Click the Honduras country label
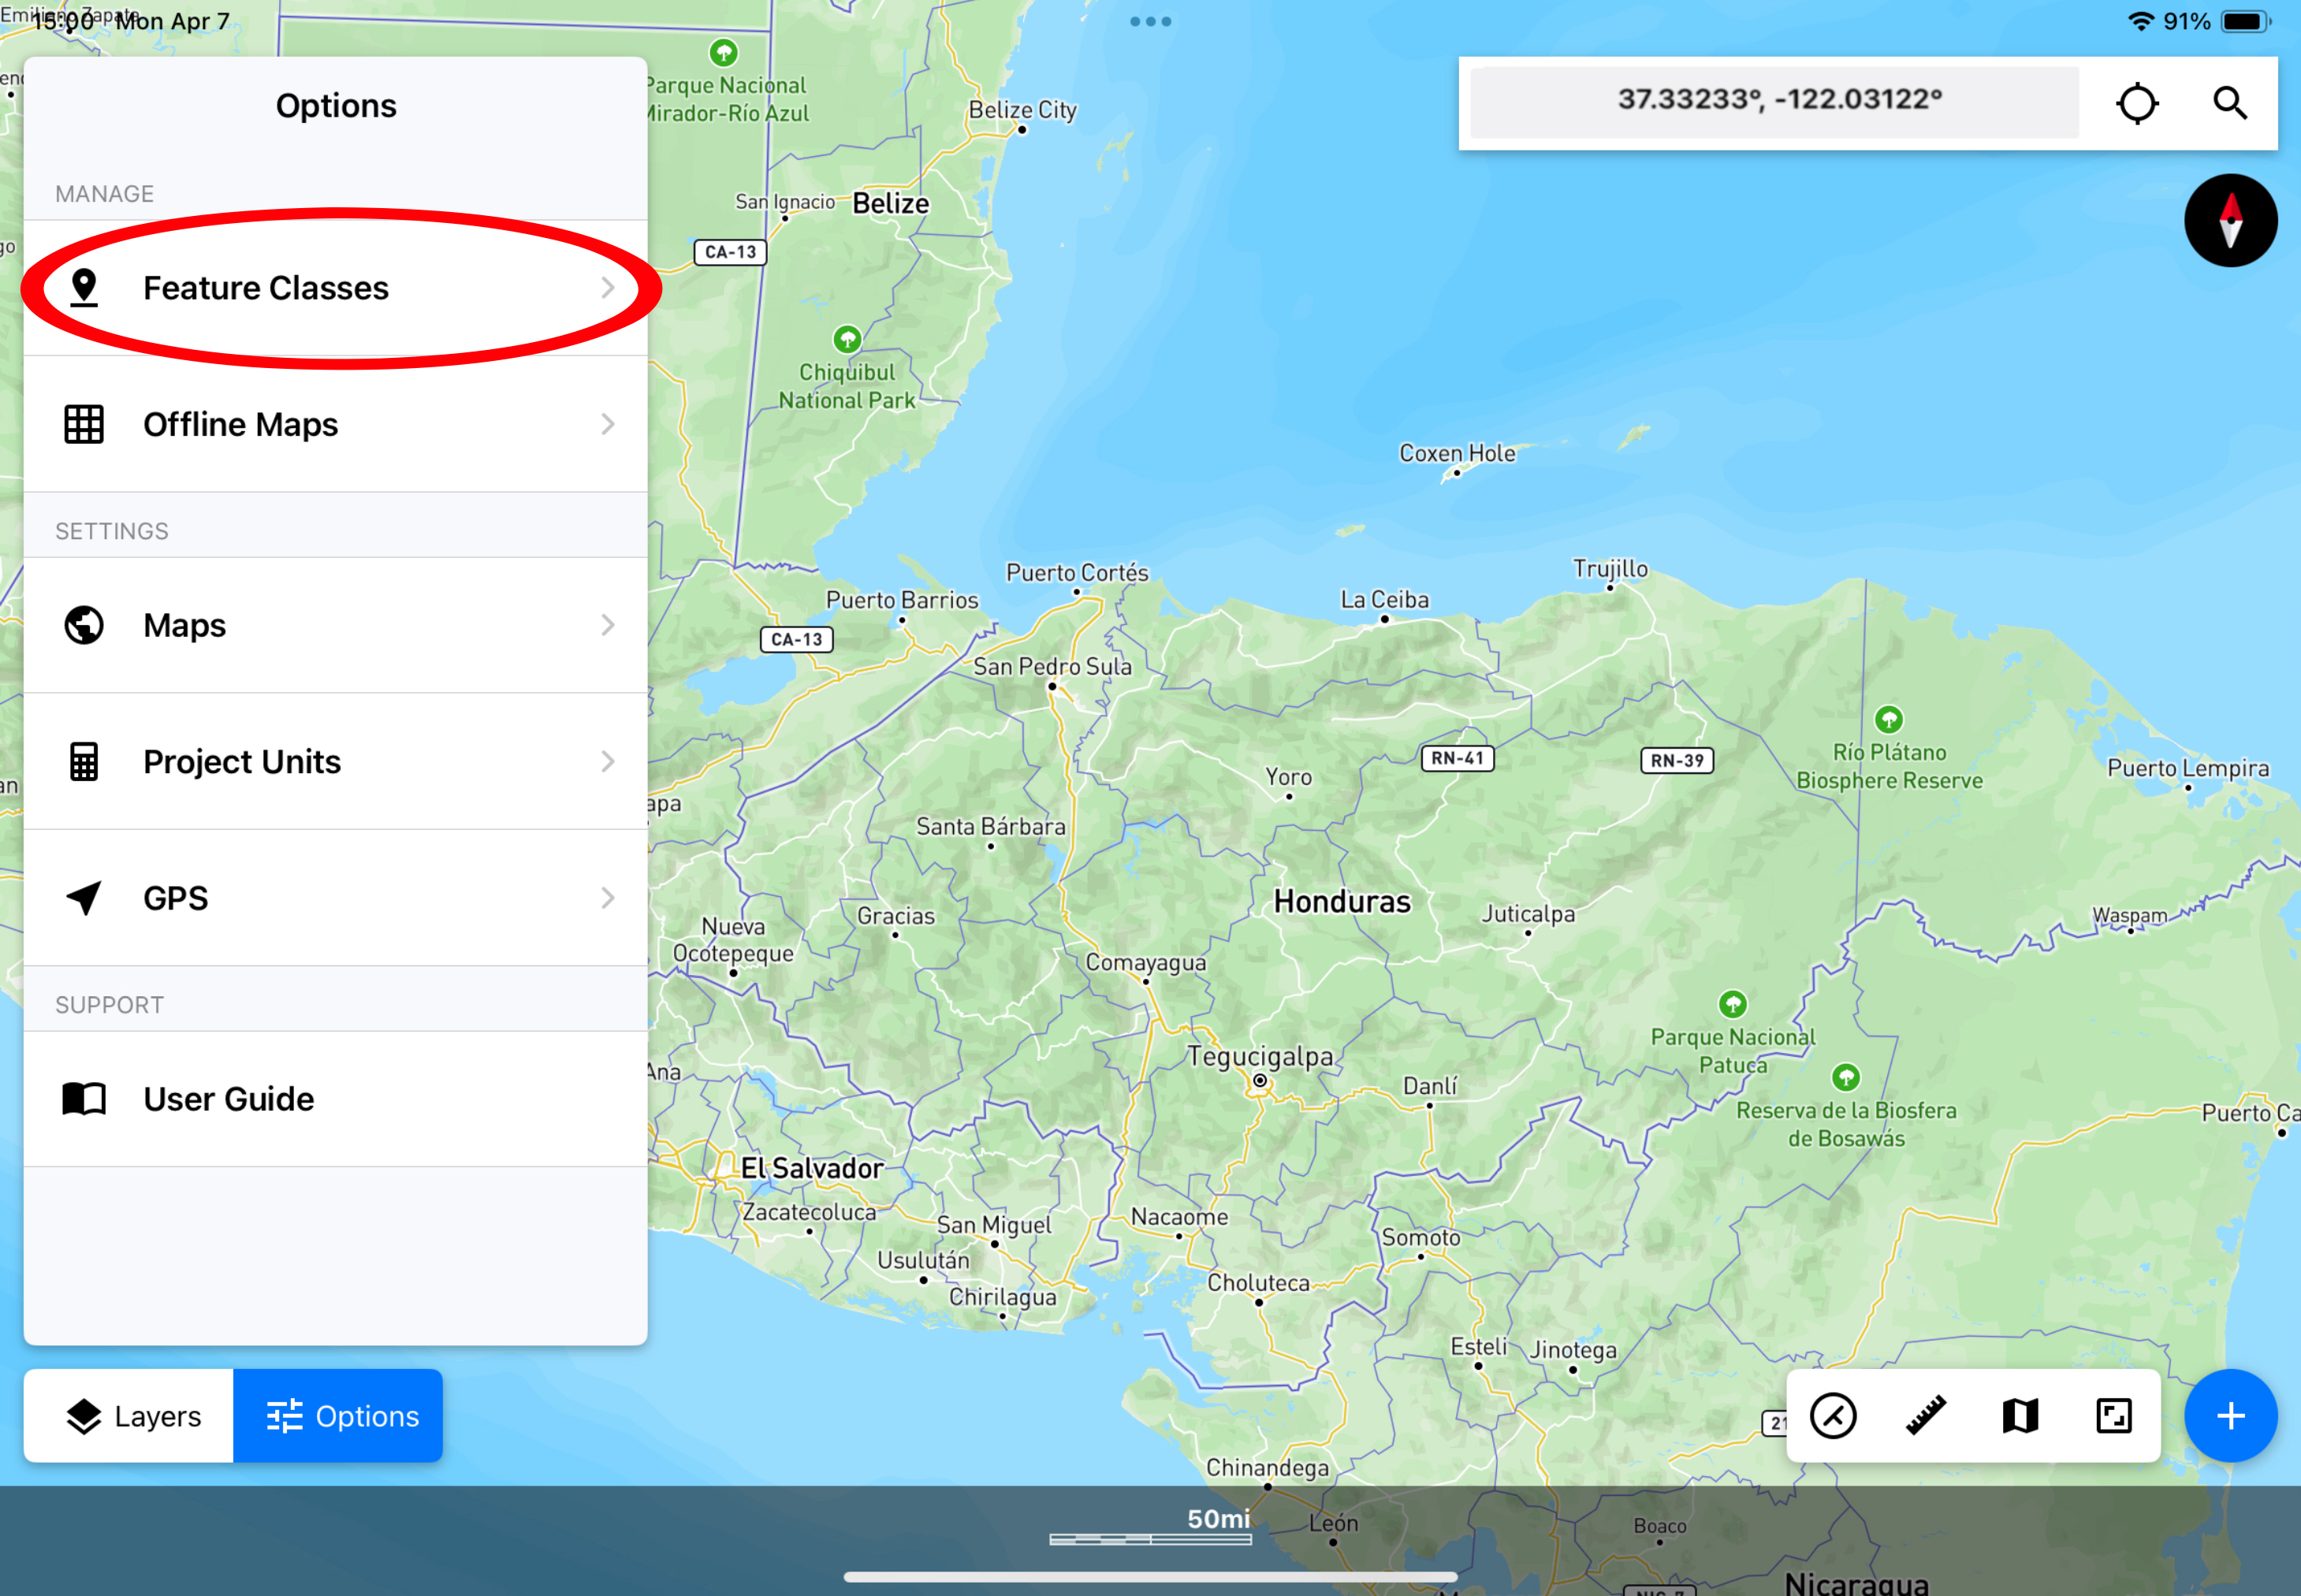The height and width of the screenshot is (1596, 2301). [1342, 902]
